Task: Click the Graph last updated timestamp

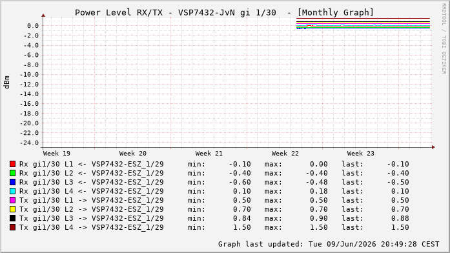Action: point(329,244)
